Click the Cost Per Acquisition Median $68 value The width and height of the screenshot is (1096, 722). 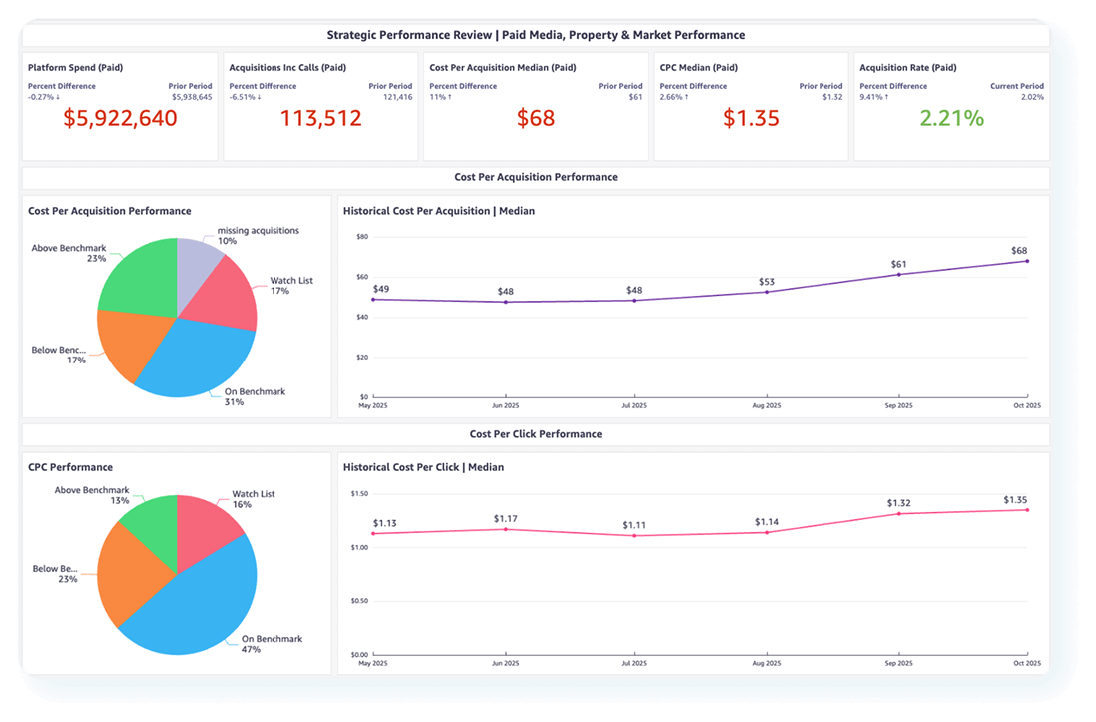[536, 119]
